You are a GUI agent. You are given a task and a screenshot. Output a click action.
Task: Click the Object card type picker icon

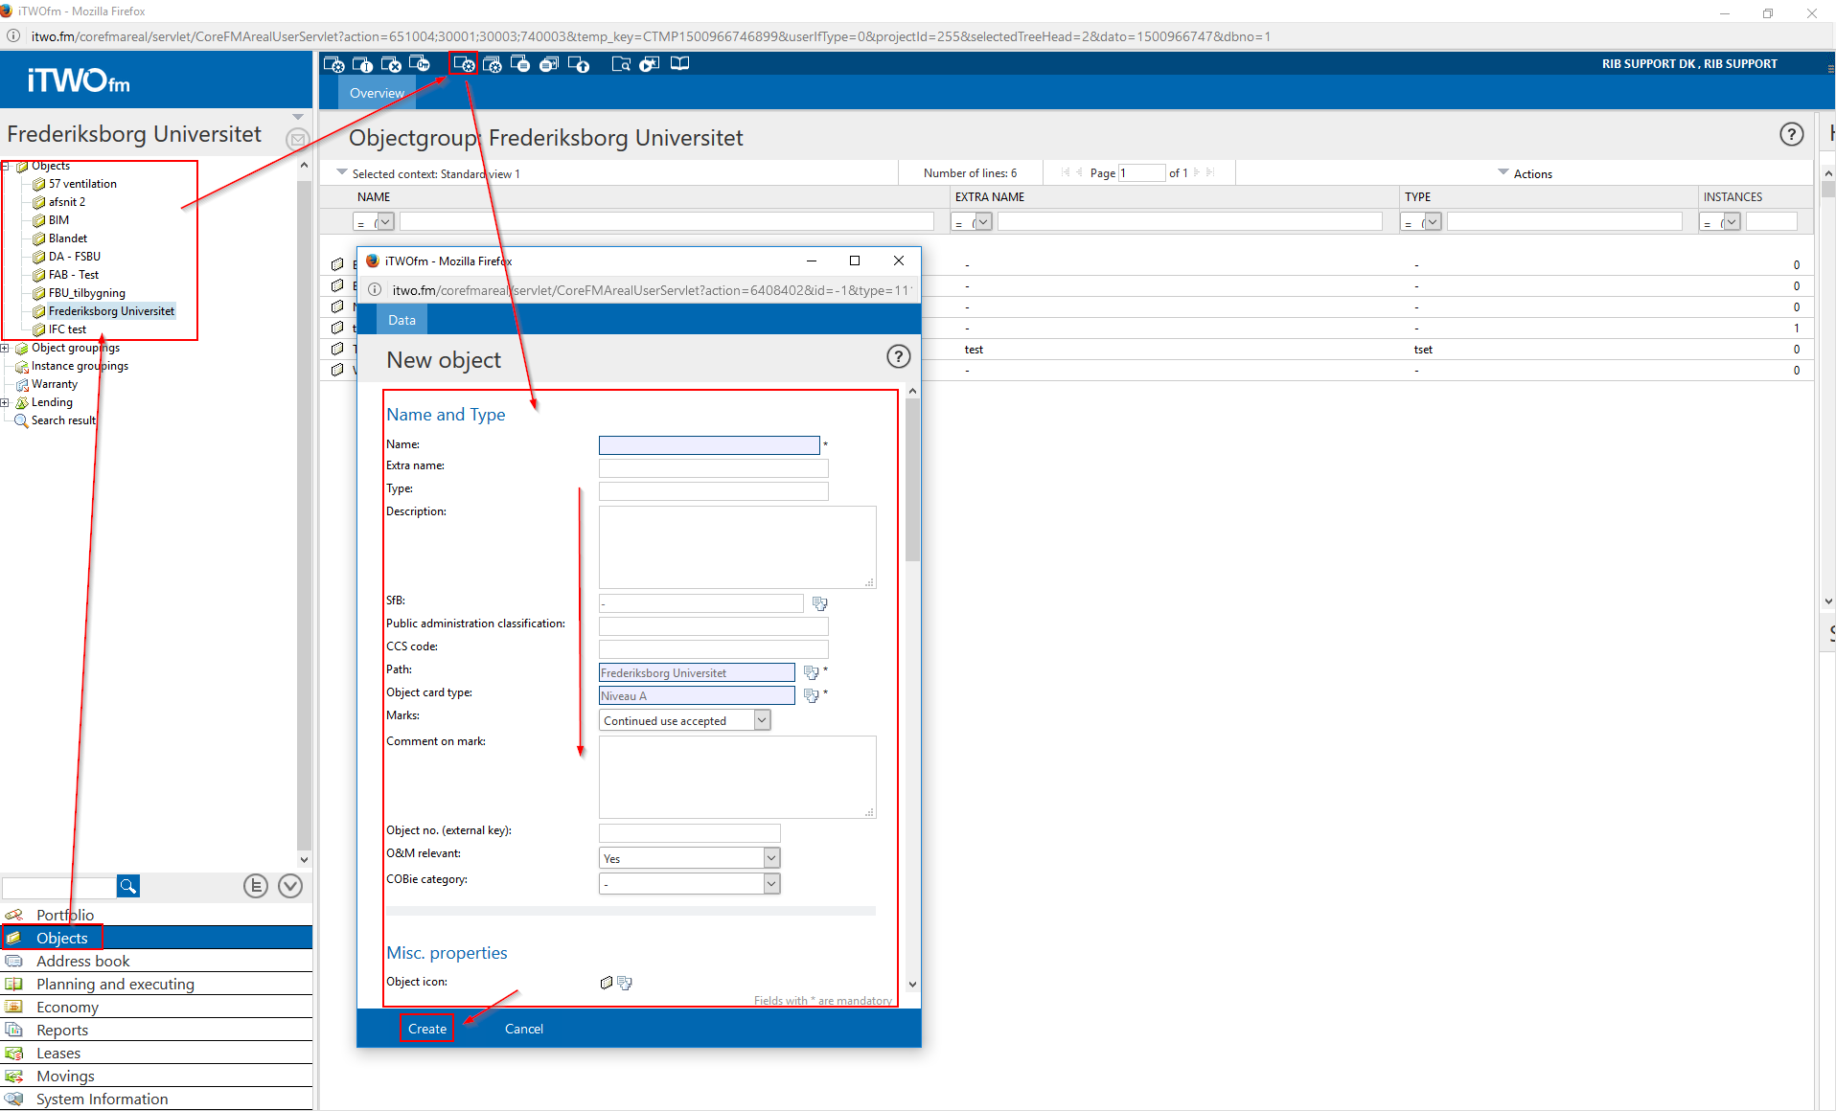point(811,695)
